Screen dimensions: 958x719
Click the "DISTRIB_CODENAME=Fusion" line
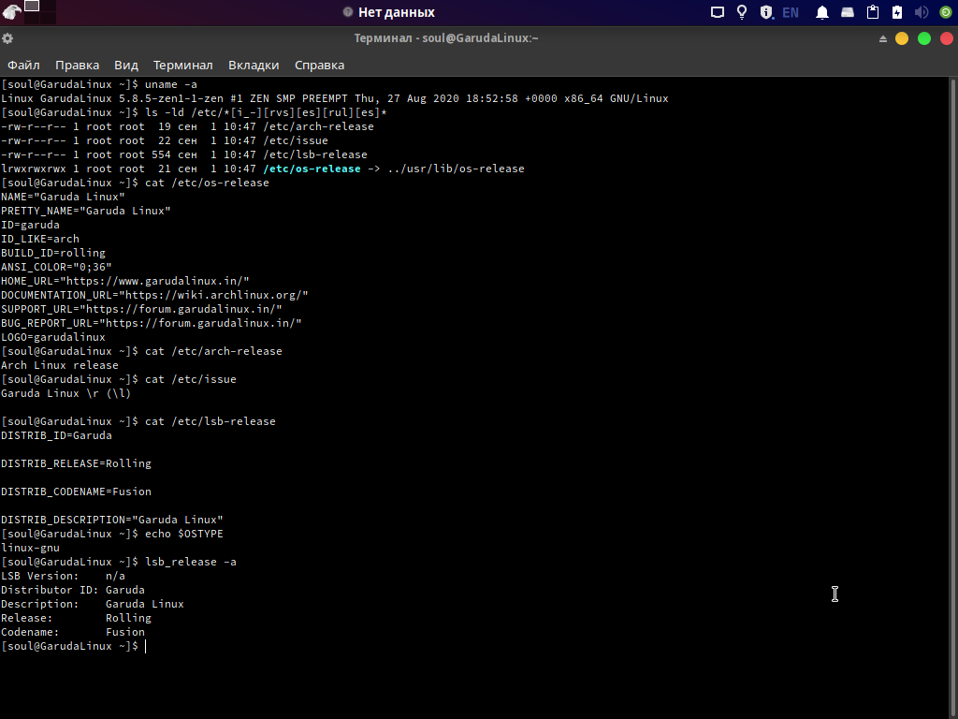pos(77,492)
